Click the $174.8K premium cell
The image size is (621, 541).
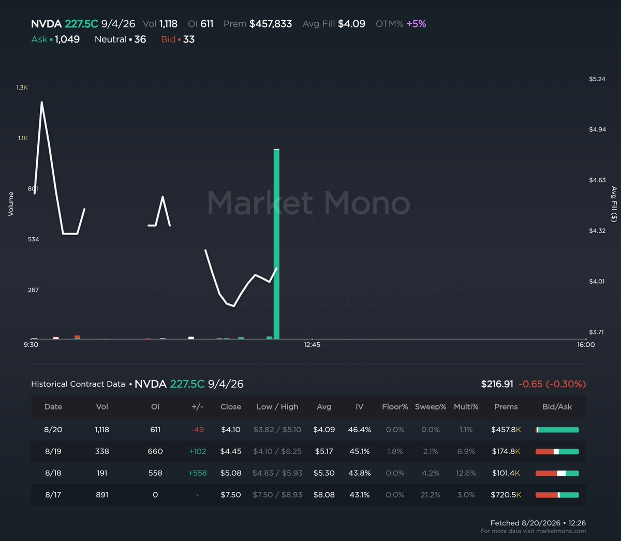[x=506, y=451]
